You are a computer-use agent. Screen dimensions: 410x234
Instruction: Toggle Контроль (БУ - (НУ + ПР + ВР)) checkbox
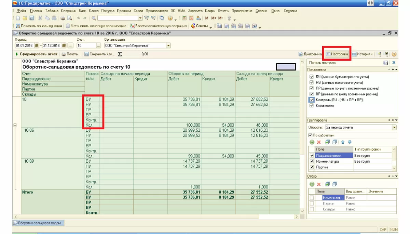[311, 100]
